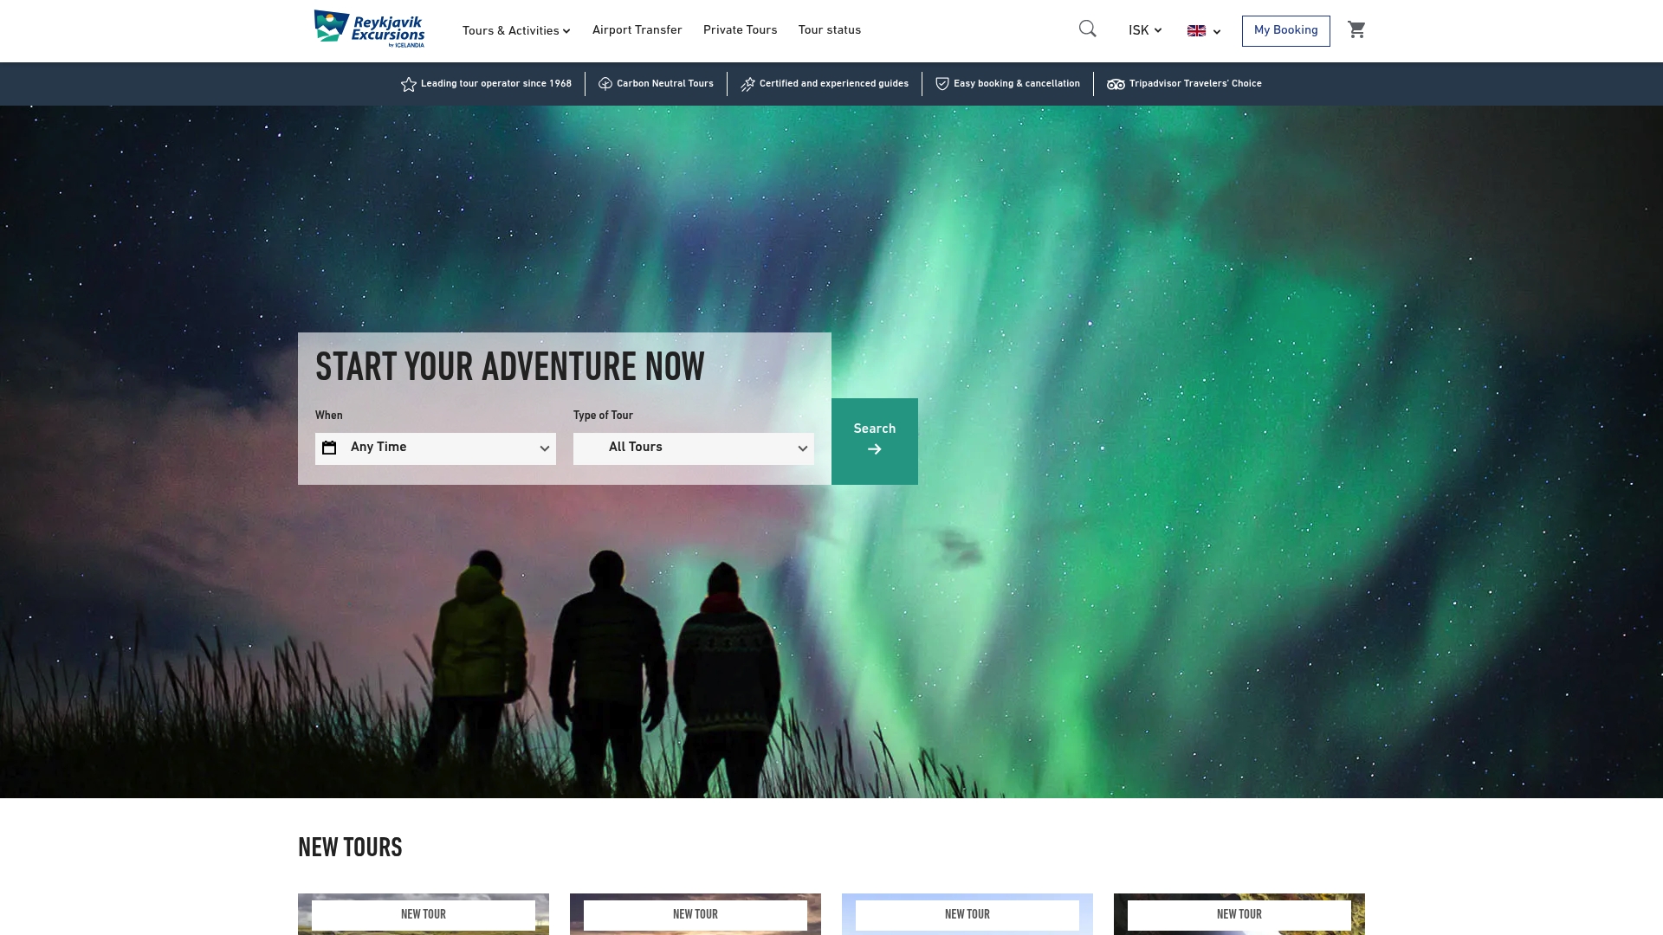Click the My Booking button

[1285, 30]
